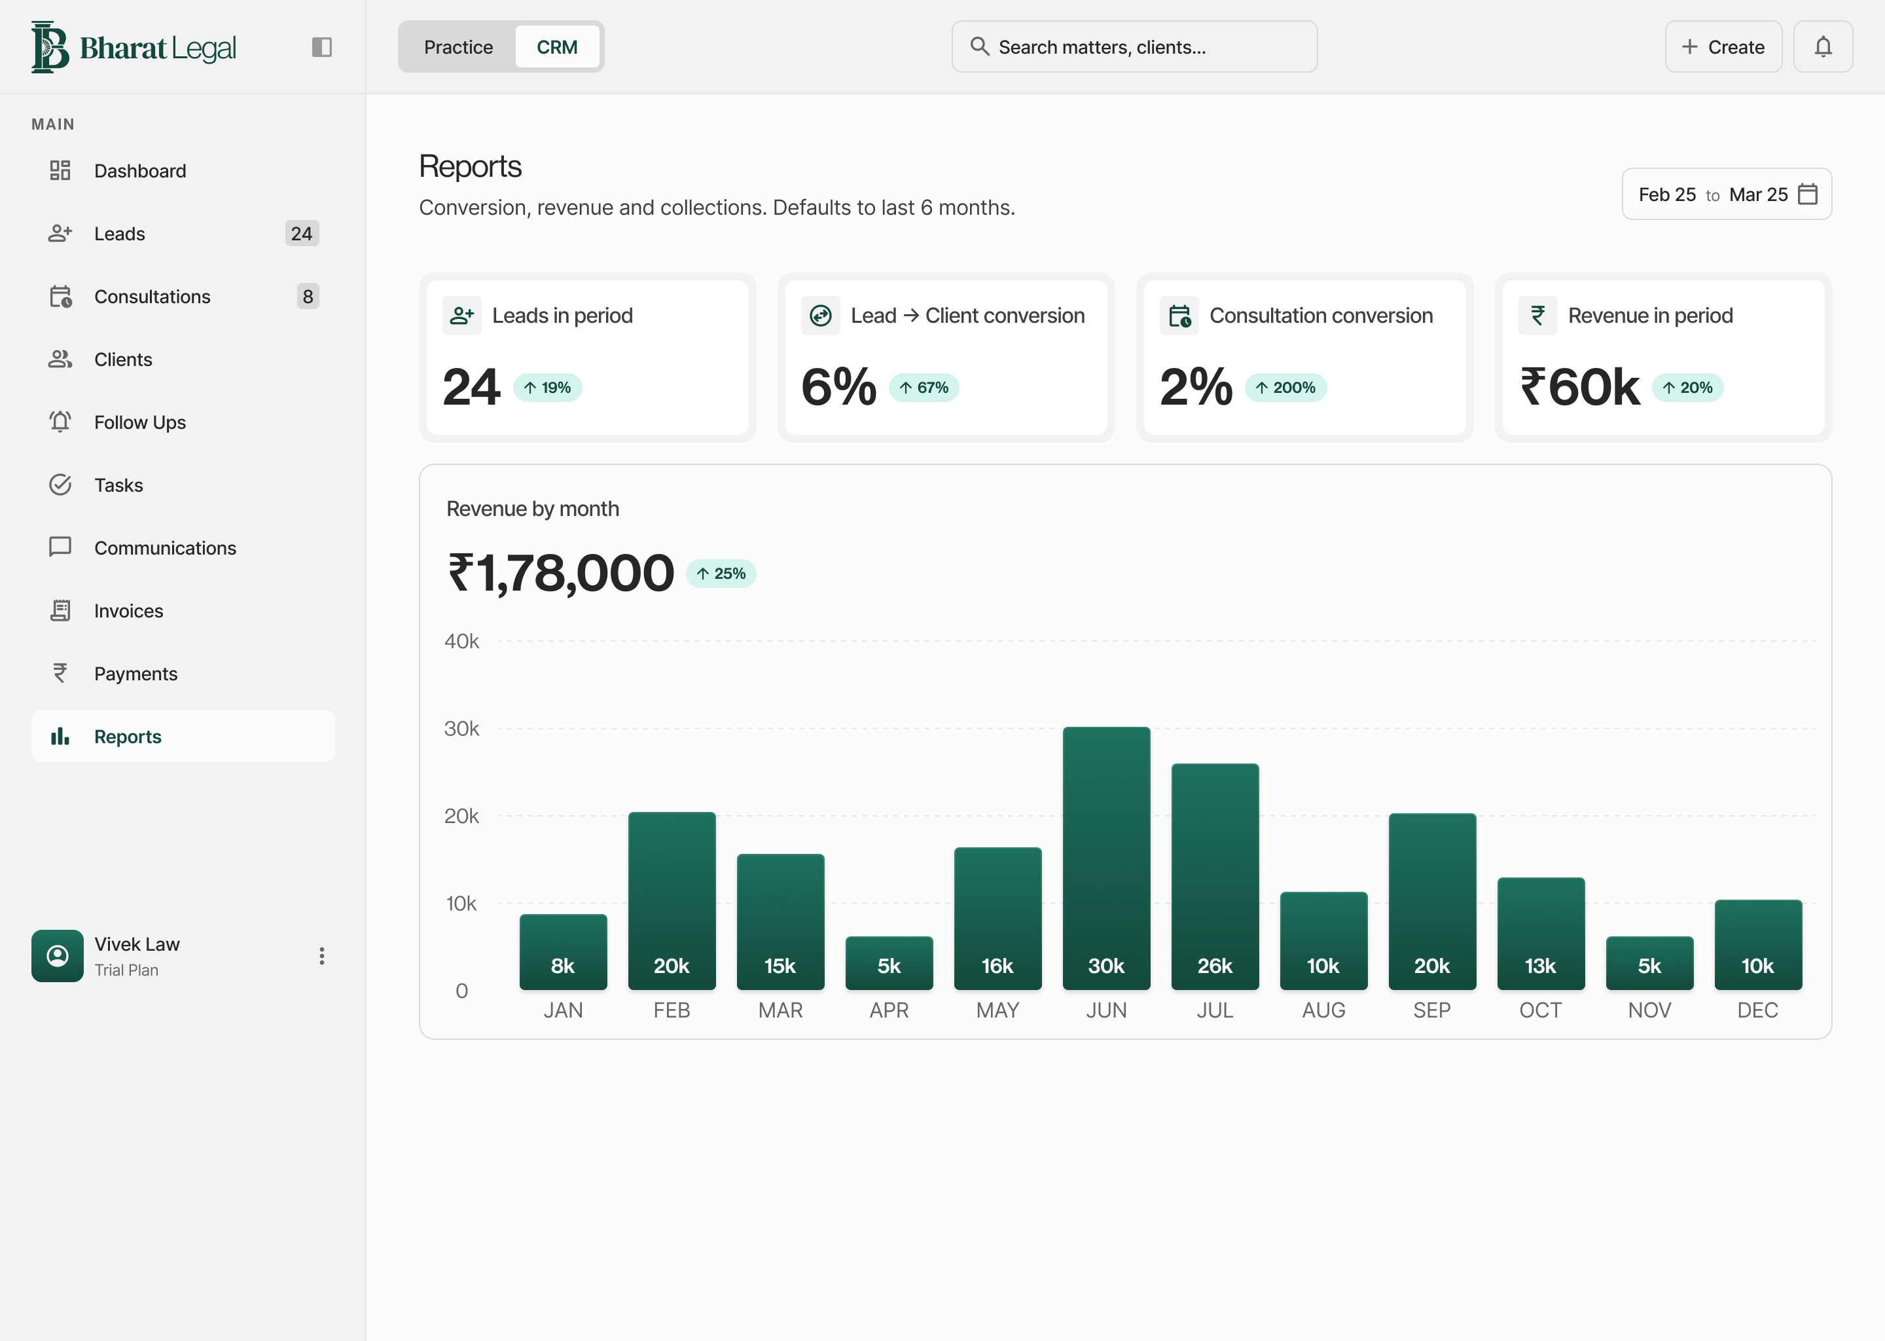Click the Leads in period card icon
This screenshot has height=1341, width=1885.
[x=462, y=316]
